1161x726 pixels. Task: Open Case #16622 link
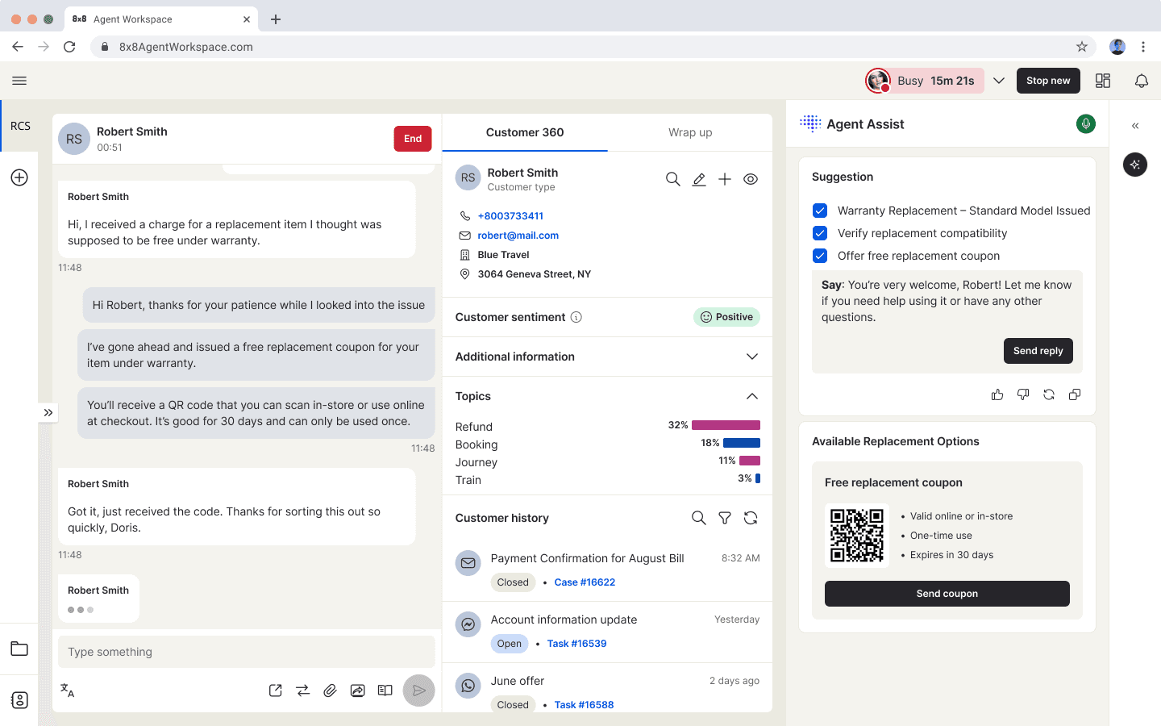pos(585,582)
